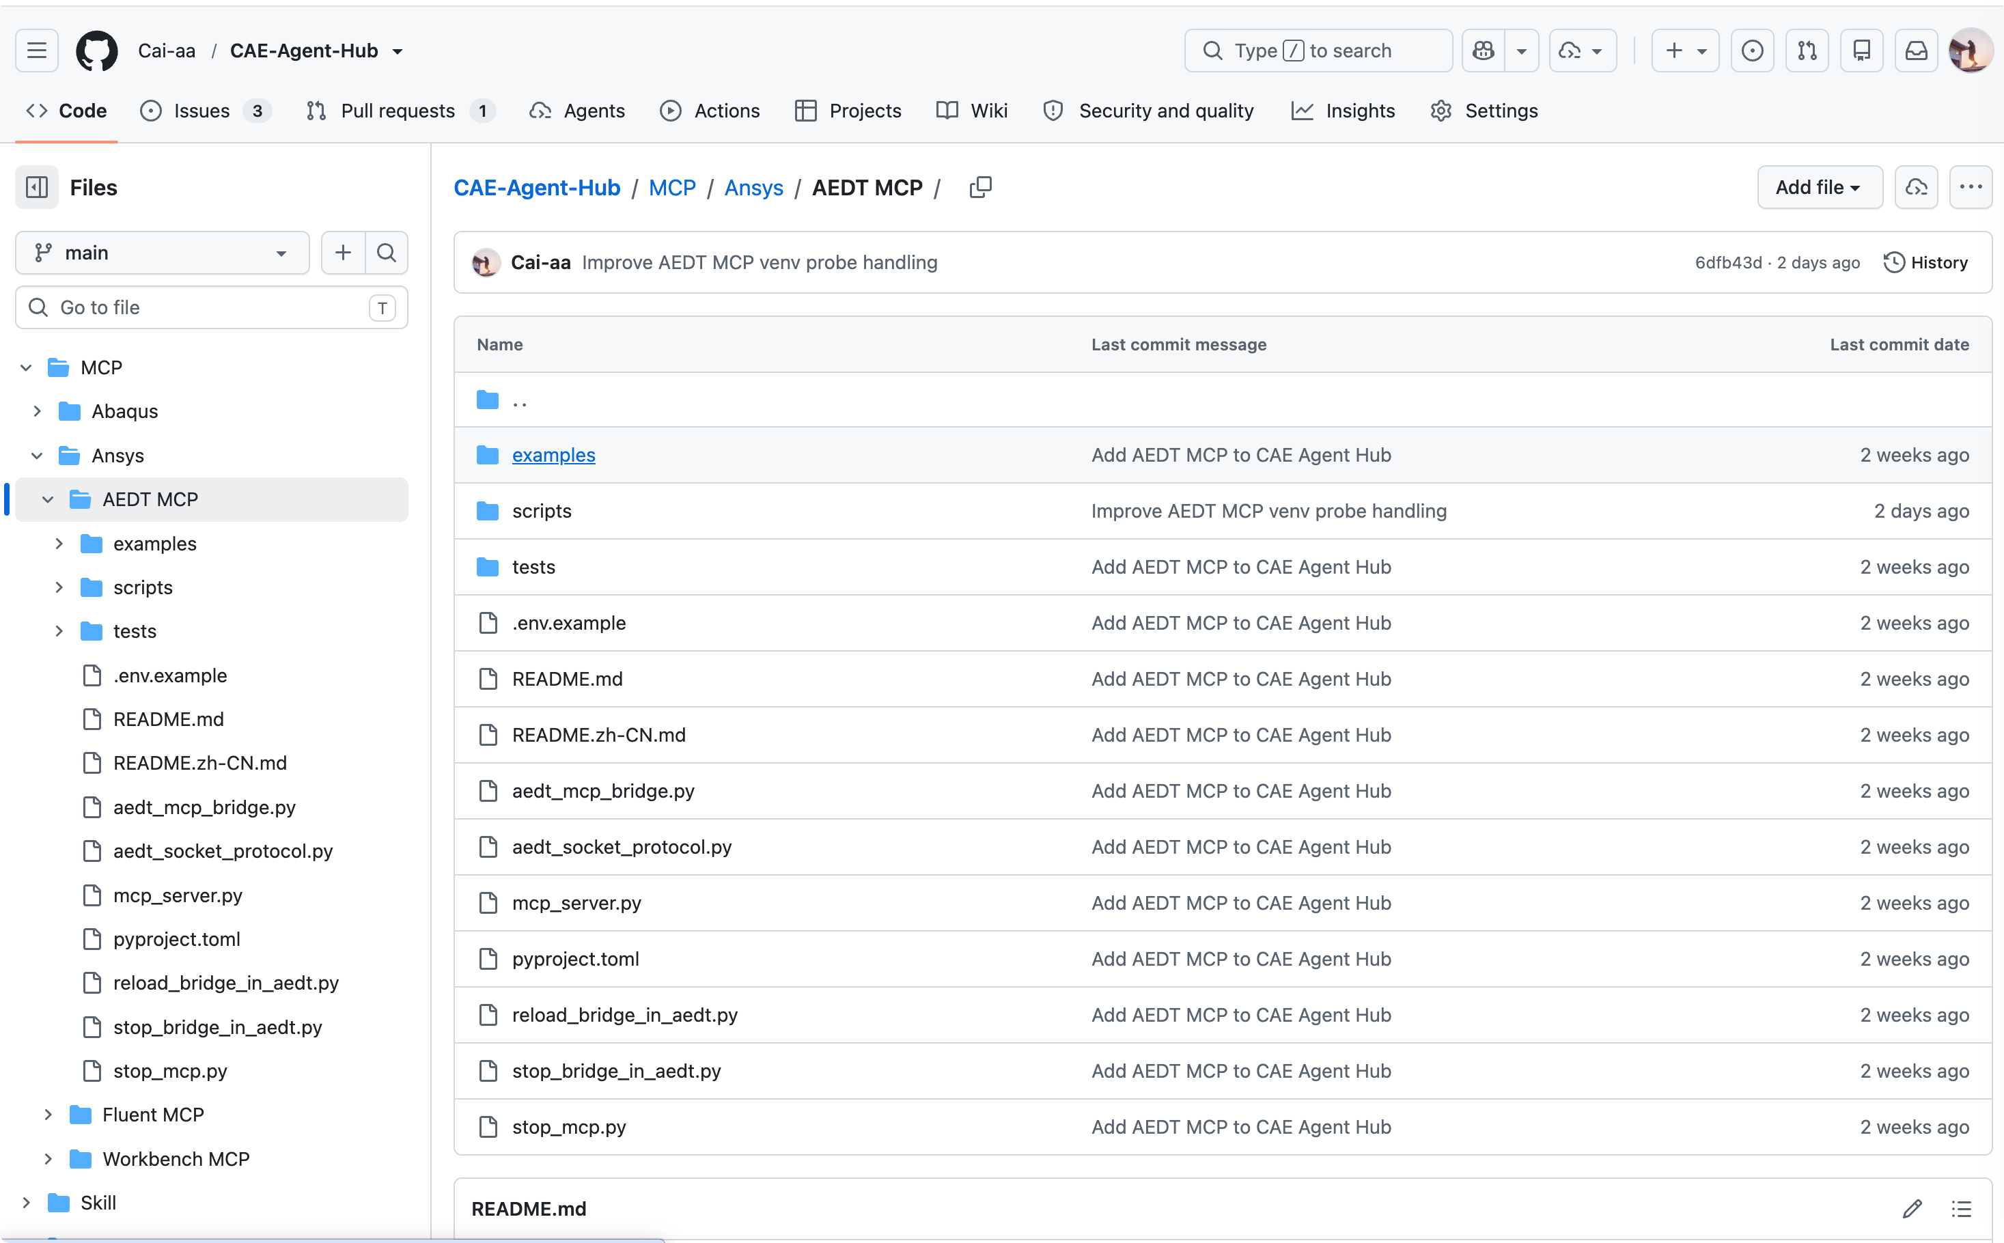2004x1243 pixels.
Task: Open the Agents tab
Action: point(577,111)
